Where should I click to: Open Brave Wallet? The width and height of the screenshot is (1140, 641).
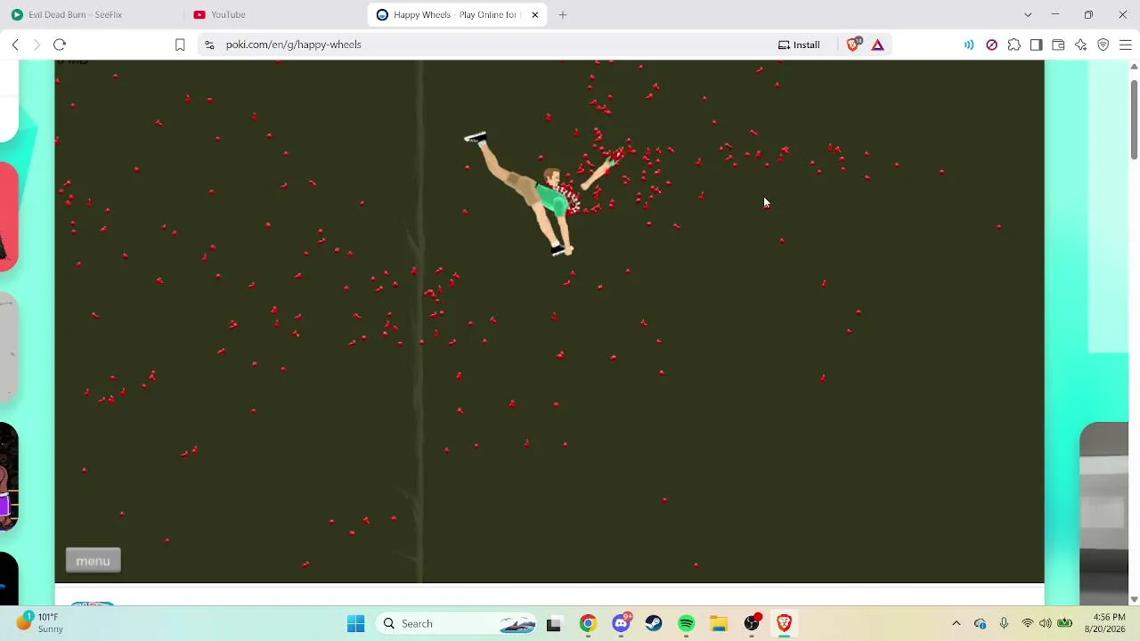tap(1058, 45)
